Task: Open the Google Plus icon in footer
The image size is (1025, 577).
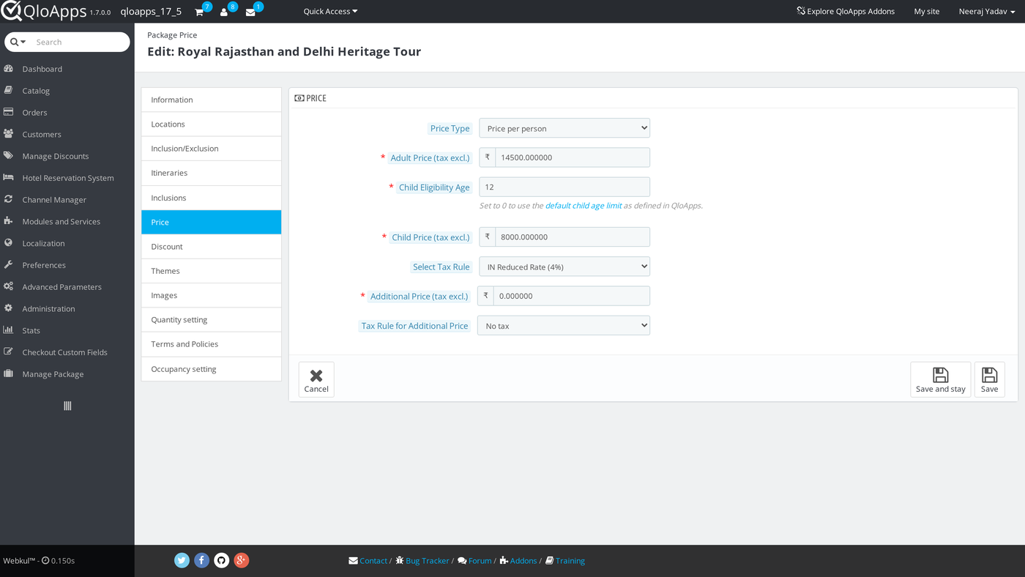Action: coord(241,560)
